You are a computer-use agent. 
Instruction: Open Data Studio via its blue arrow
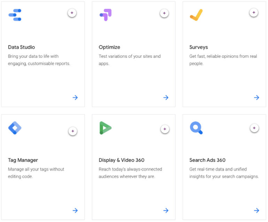(x=75, y=97)
